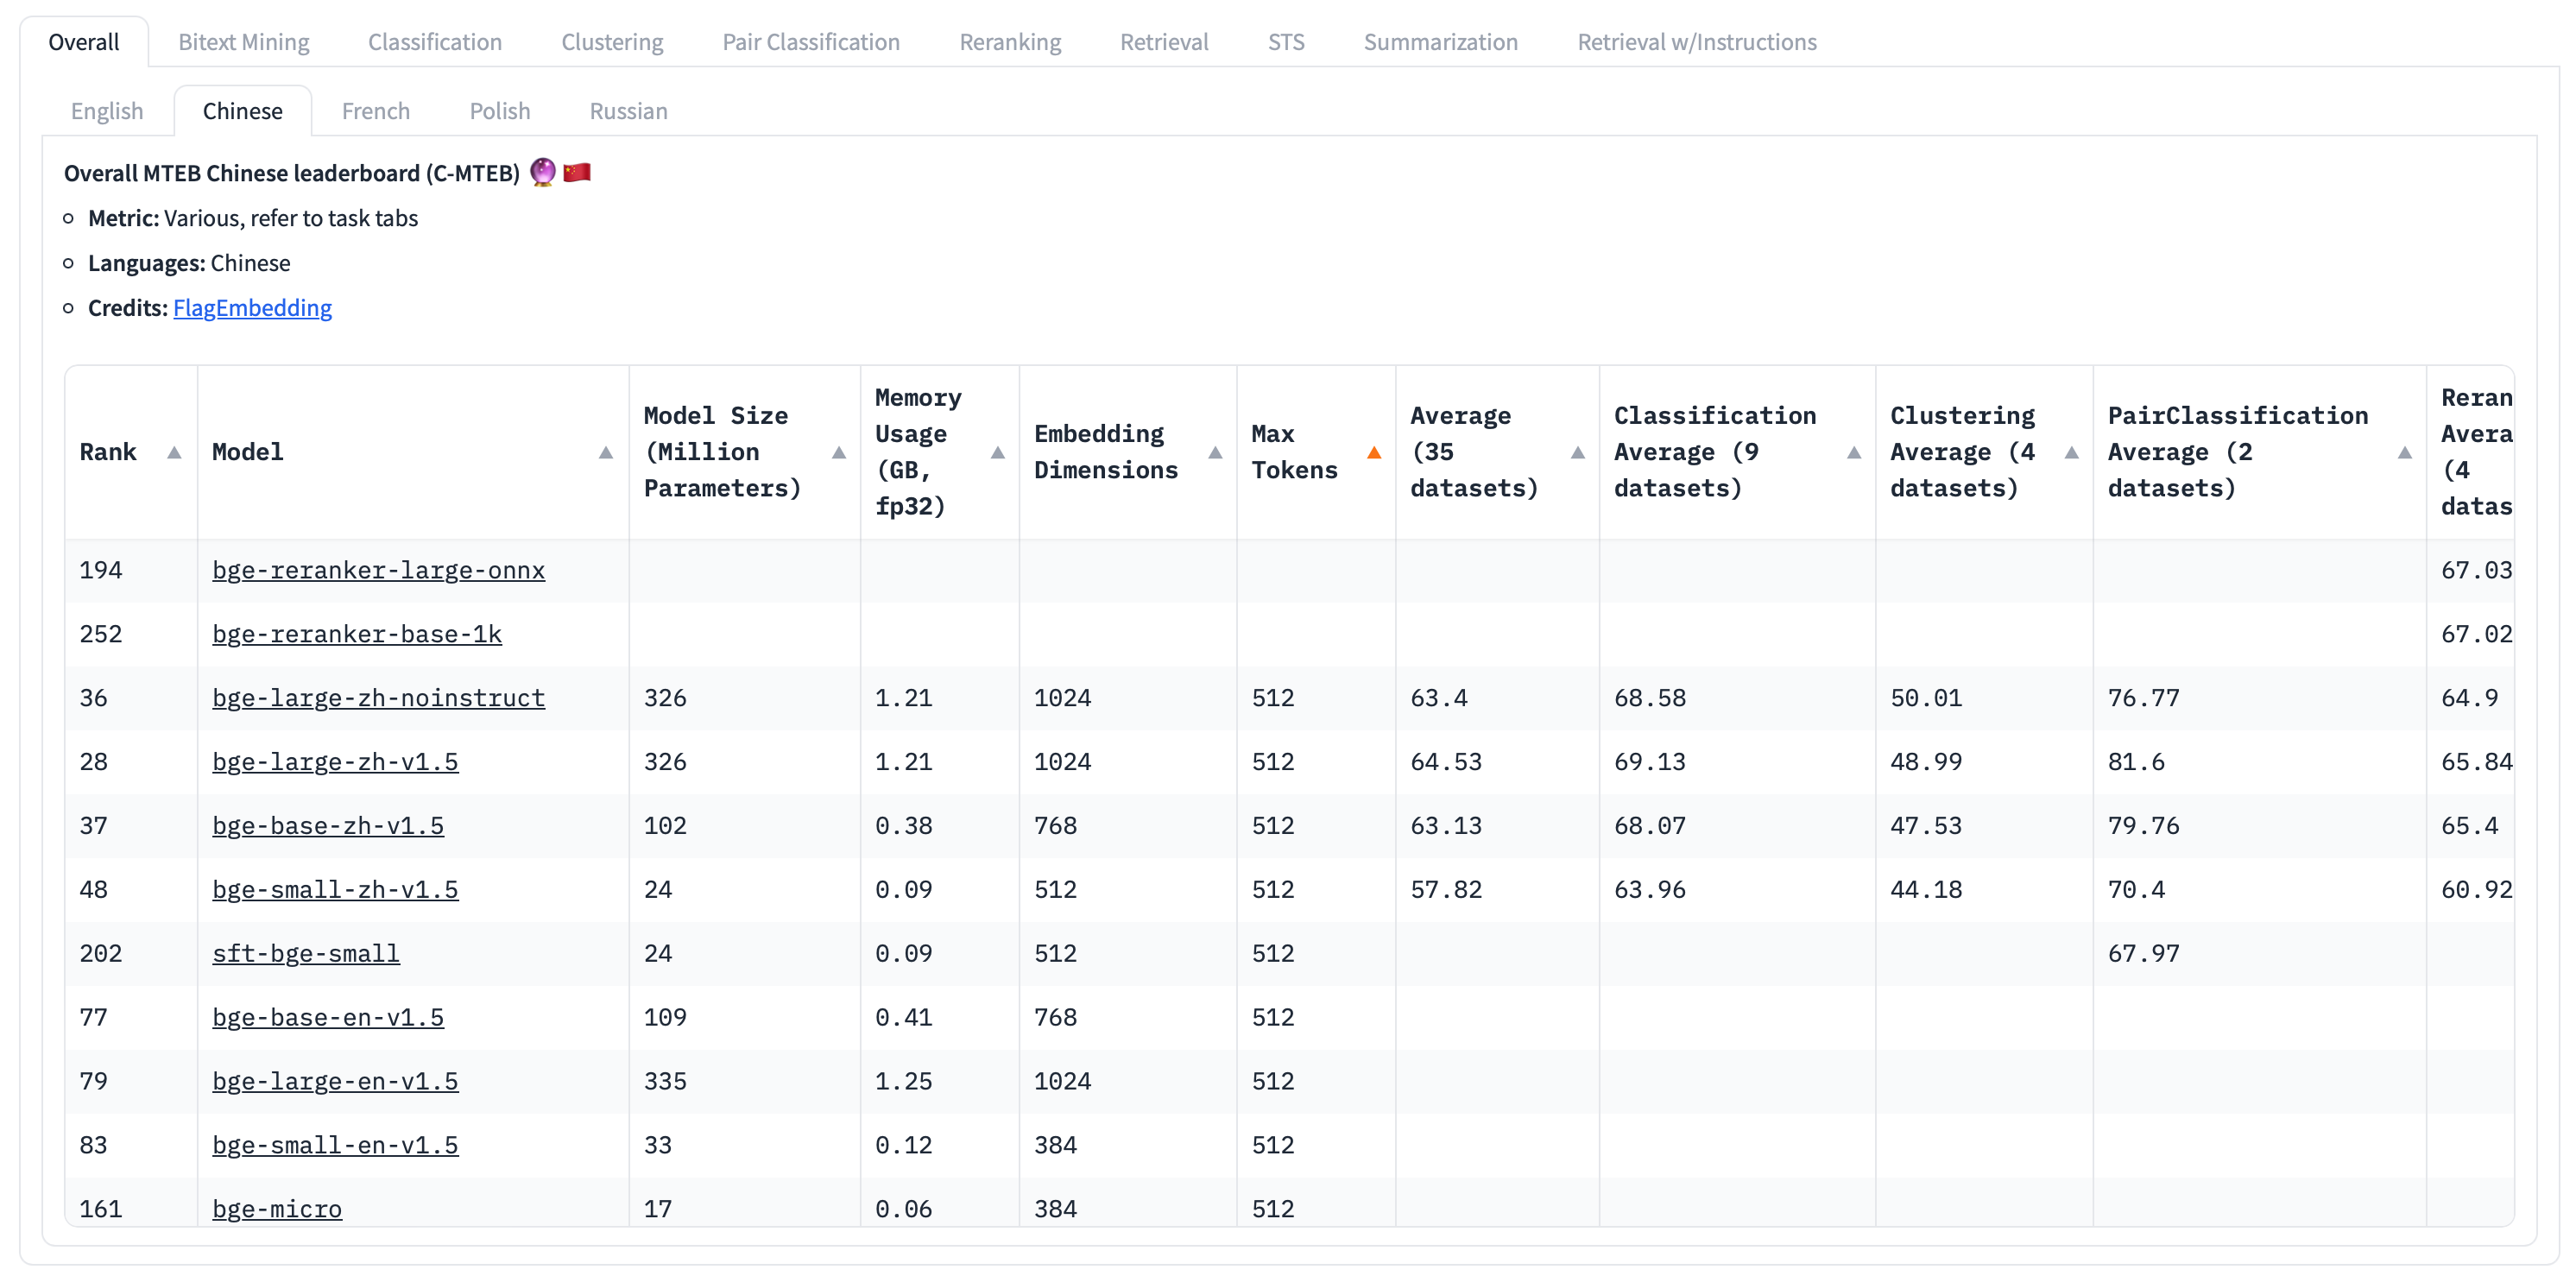Image resolution: width=2576 pixels, height=1276 pixels.
Task: Click Embedding Dimensions sort arrow
Action: 1214,453
